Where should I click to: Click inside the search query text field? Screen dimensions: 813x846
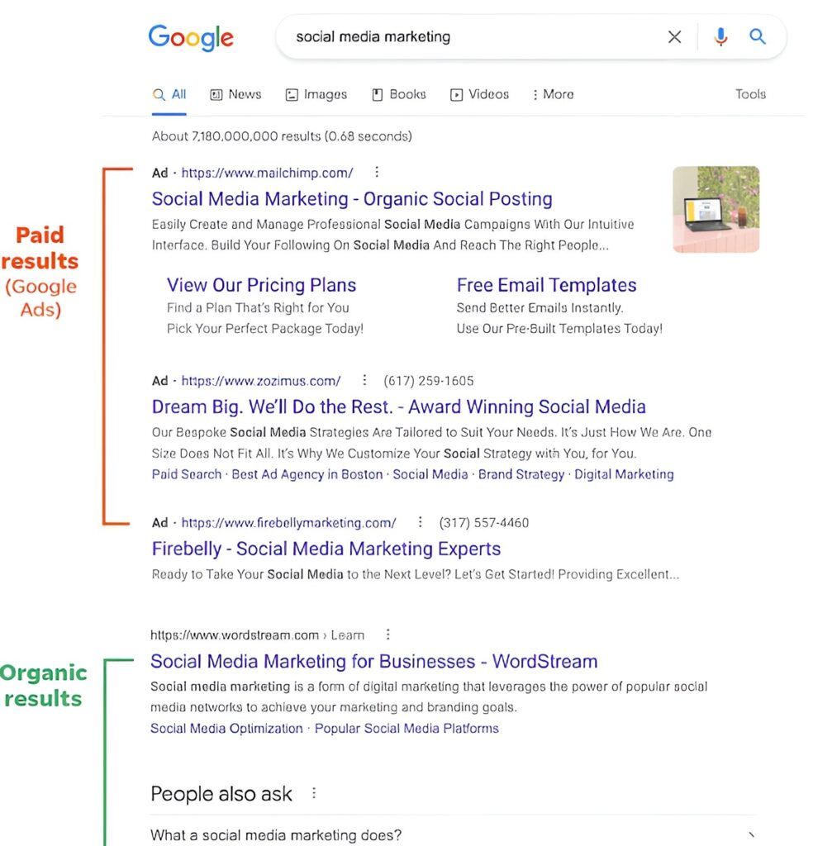pos(471,37)
